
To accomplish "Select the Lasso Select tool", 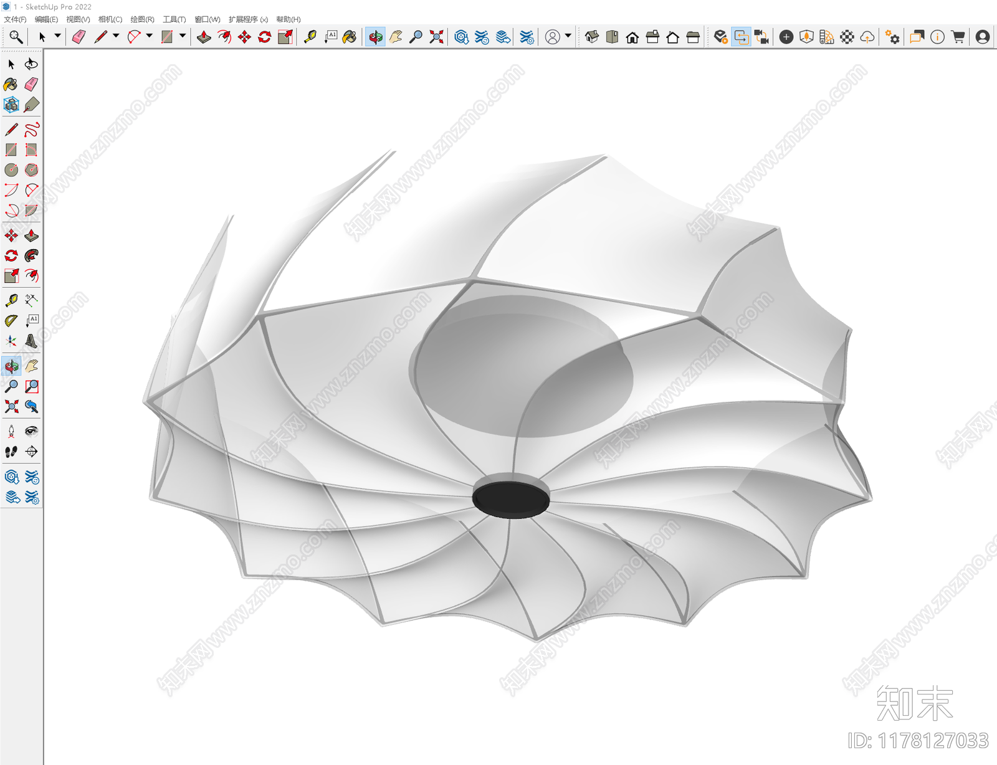I will coord(31,64).
